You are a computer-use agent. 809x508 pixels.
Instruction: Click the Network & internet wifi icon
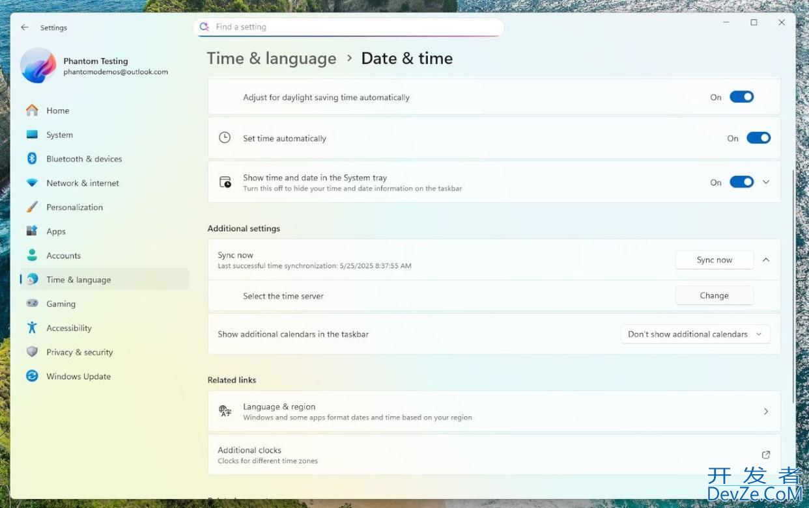coord(32,183)
